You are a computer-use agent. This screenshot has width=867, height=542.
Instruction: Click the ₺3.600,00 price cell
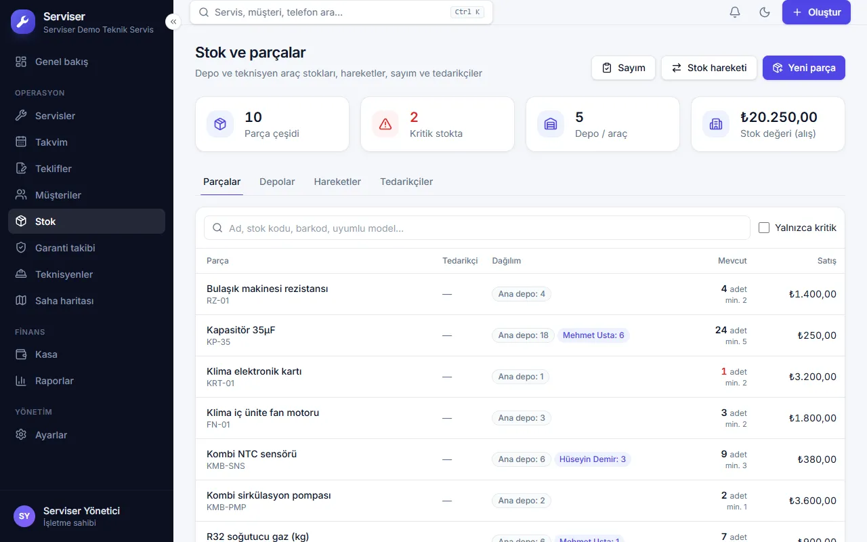(x=813, y=501)
